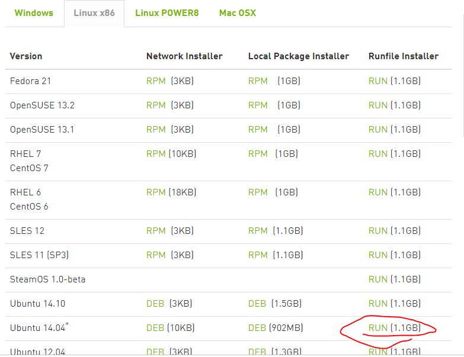The image size is (464, 357).
Task: Download Ubuntu 14.10 runfile RUN
Action: [x=378, y=304]
